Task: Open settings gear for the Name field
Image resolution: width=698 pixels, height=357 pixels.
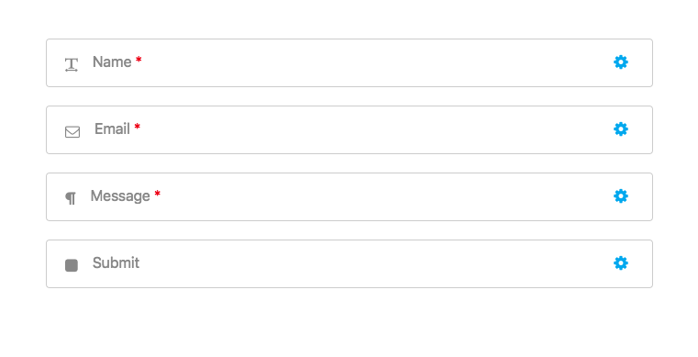Action: 621,61
